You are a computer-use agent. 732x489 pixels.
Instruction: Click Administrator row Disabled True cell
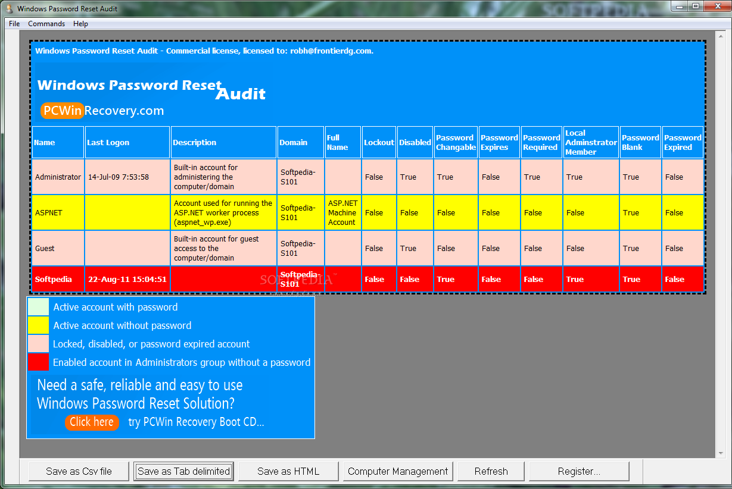click(415, 177)
